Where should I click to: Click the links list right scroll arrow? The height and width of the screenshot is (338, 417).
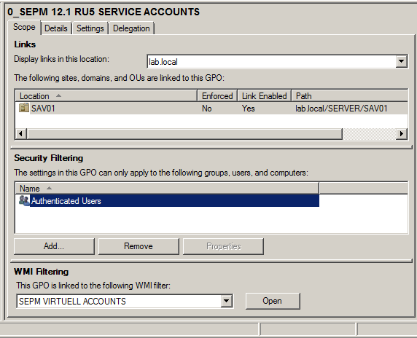[402, 133]
